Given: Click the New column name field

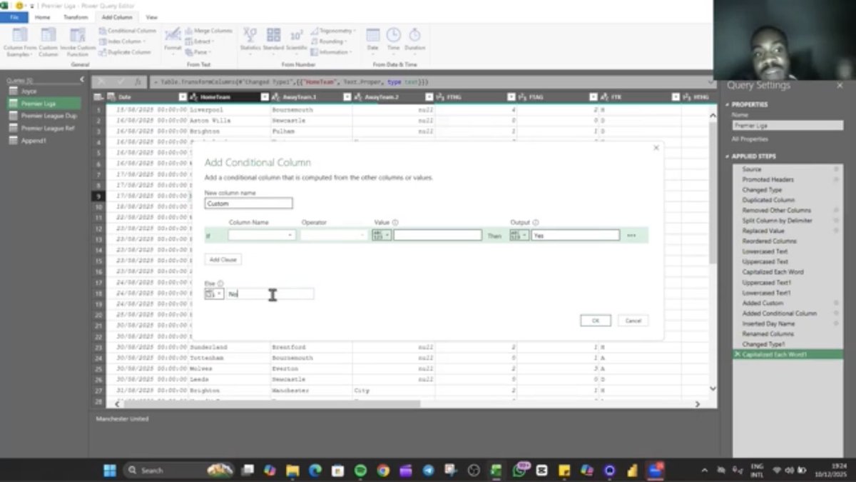Looking at the screenshot, I should tap(248, 204).
